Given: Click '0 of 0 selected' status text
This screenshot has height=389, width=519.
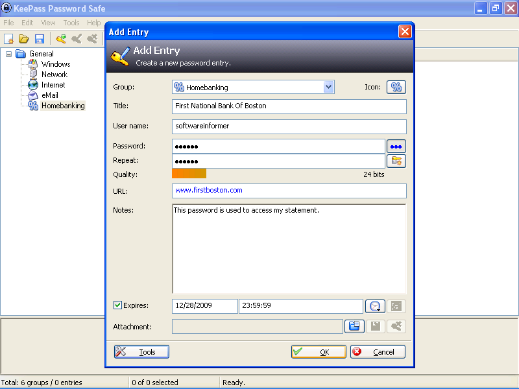Looking at the screenshot, I should (x=155, y=383).
